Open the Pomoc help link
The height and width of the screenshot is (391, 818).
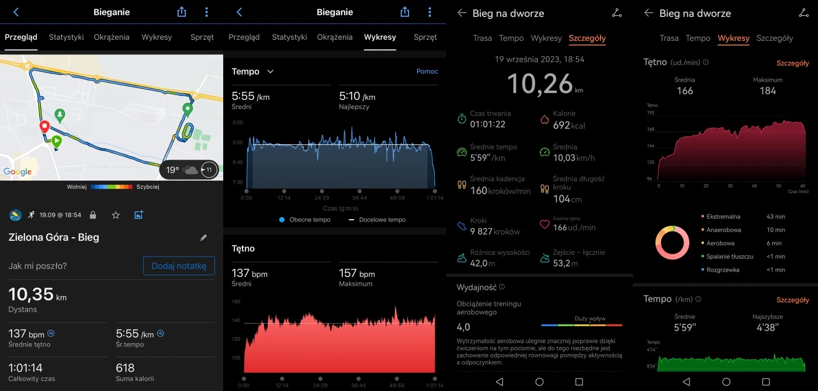tap(427, 71)
